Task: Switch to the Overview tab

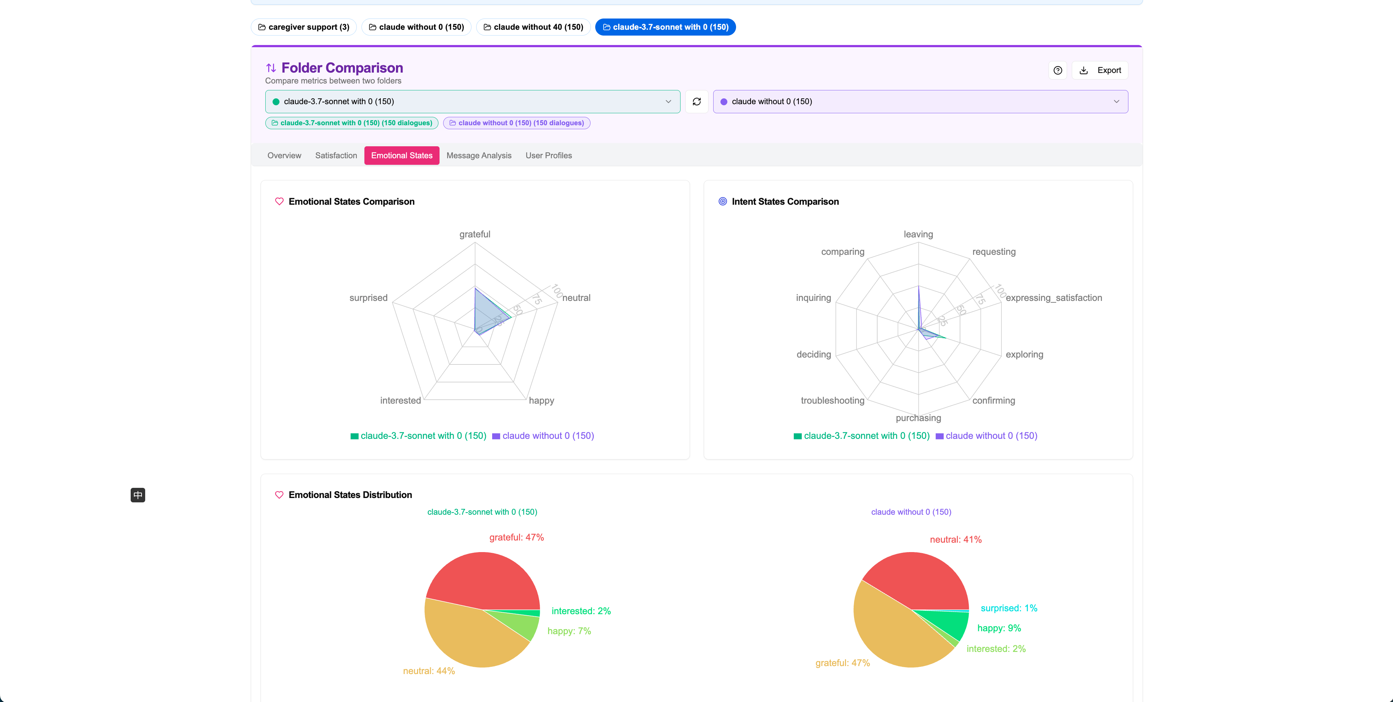Action: pos(285,155)
